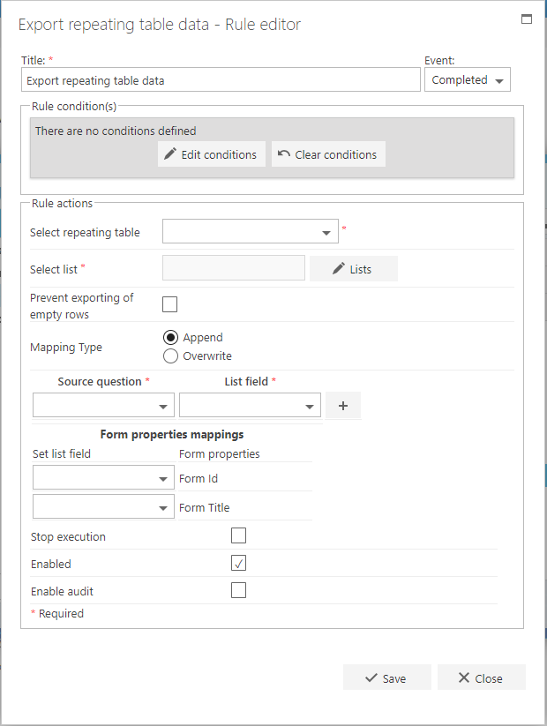
Task: Tick the Enable audit checkbox
Action: (x=238, y=590)
